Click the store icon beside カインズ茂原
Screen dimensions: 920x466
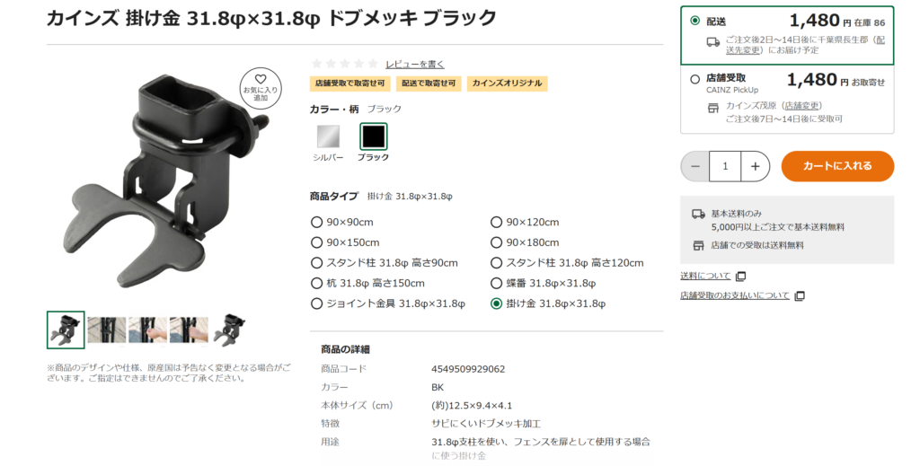click(x=712, y=107)
